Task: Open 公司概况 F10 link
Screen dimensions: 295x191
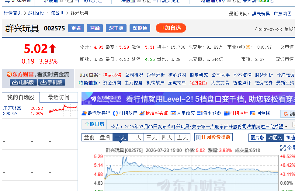Action: point(134,75)
